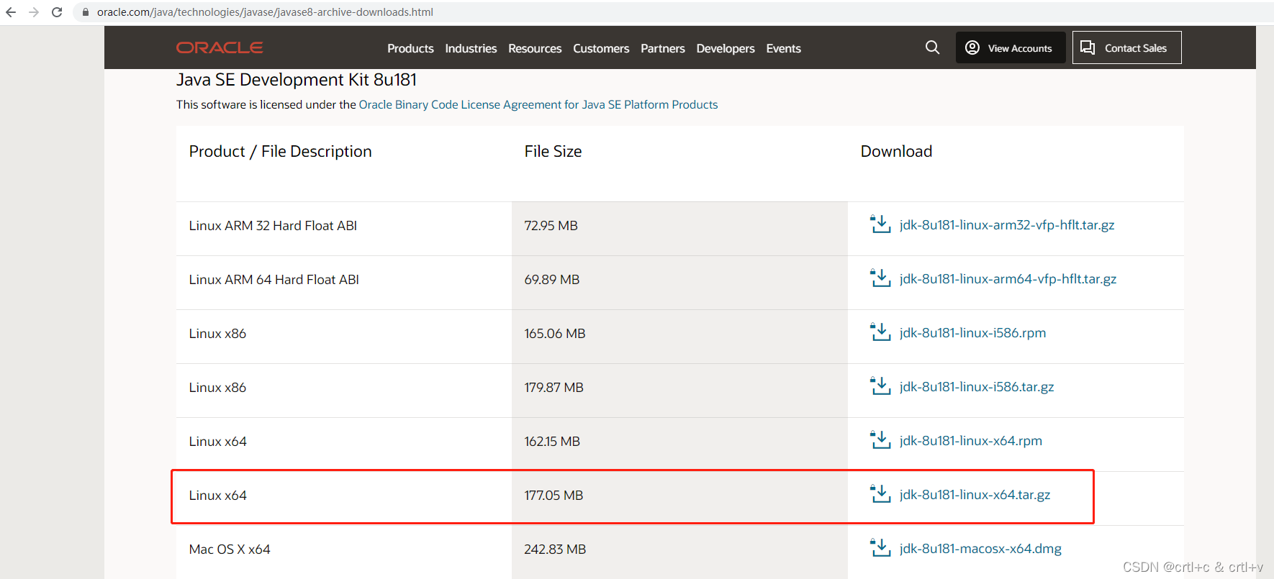Click the Product / File Description column header
The width and height of the screenshot is (1274, 579).
pyautogui.click(x=280, y=151)
